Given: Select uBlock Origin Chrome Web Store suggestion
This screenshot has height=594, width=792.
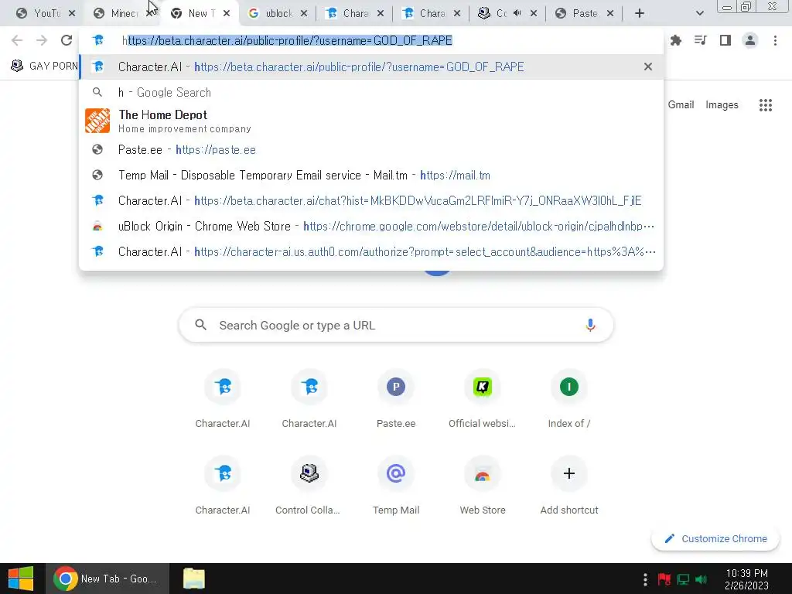Looking at the screenshot, I should click(371, 227).
